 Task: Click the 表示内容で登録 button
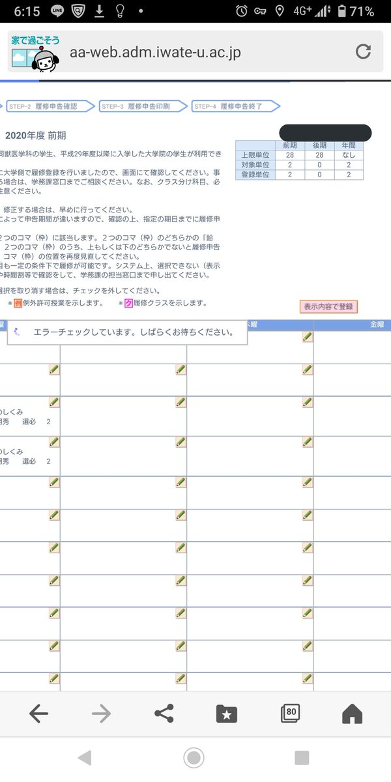point(329,306)
